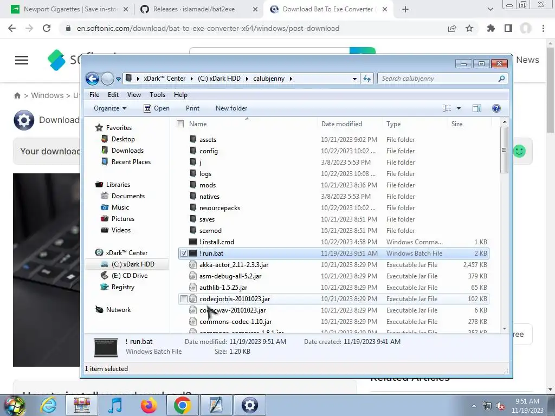
Task: Click the Chrome address bar URL
Action: 208,28
